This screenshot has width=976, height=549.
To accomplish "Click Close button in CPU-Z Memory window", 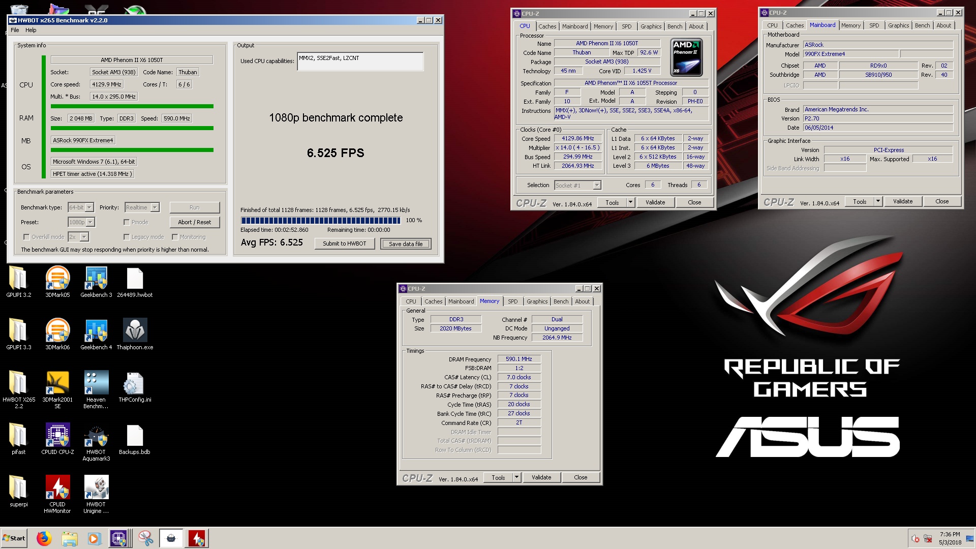I will (581, 477).
